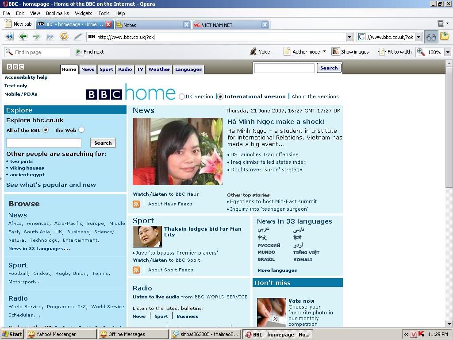This screenshot has width=453, height=340.
Task: Open the More languages link
Action: pos(277,270)
